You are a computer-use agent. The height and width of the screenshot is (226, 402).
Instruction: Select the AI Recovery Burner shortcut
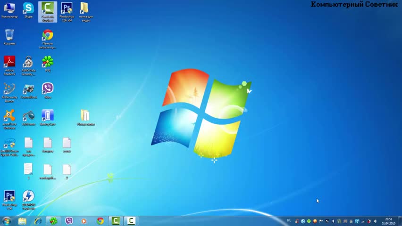(9, 93)
